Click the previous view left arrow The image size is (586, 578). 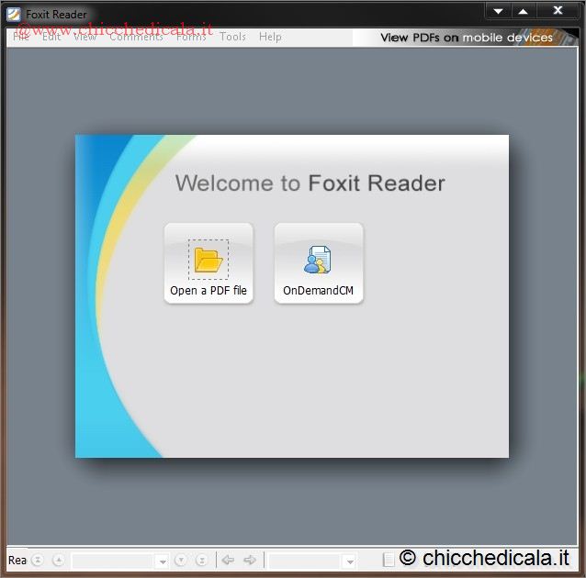pos(228,560)
